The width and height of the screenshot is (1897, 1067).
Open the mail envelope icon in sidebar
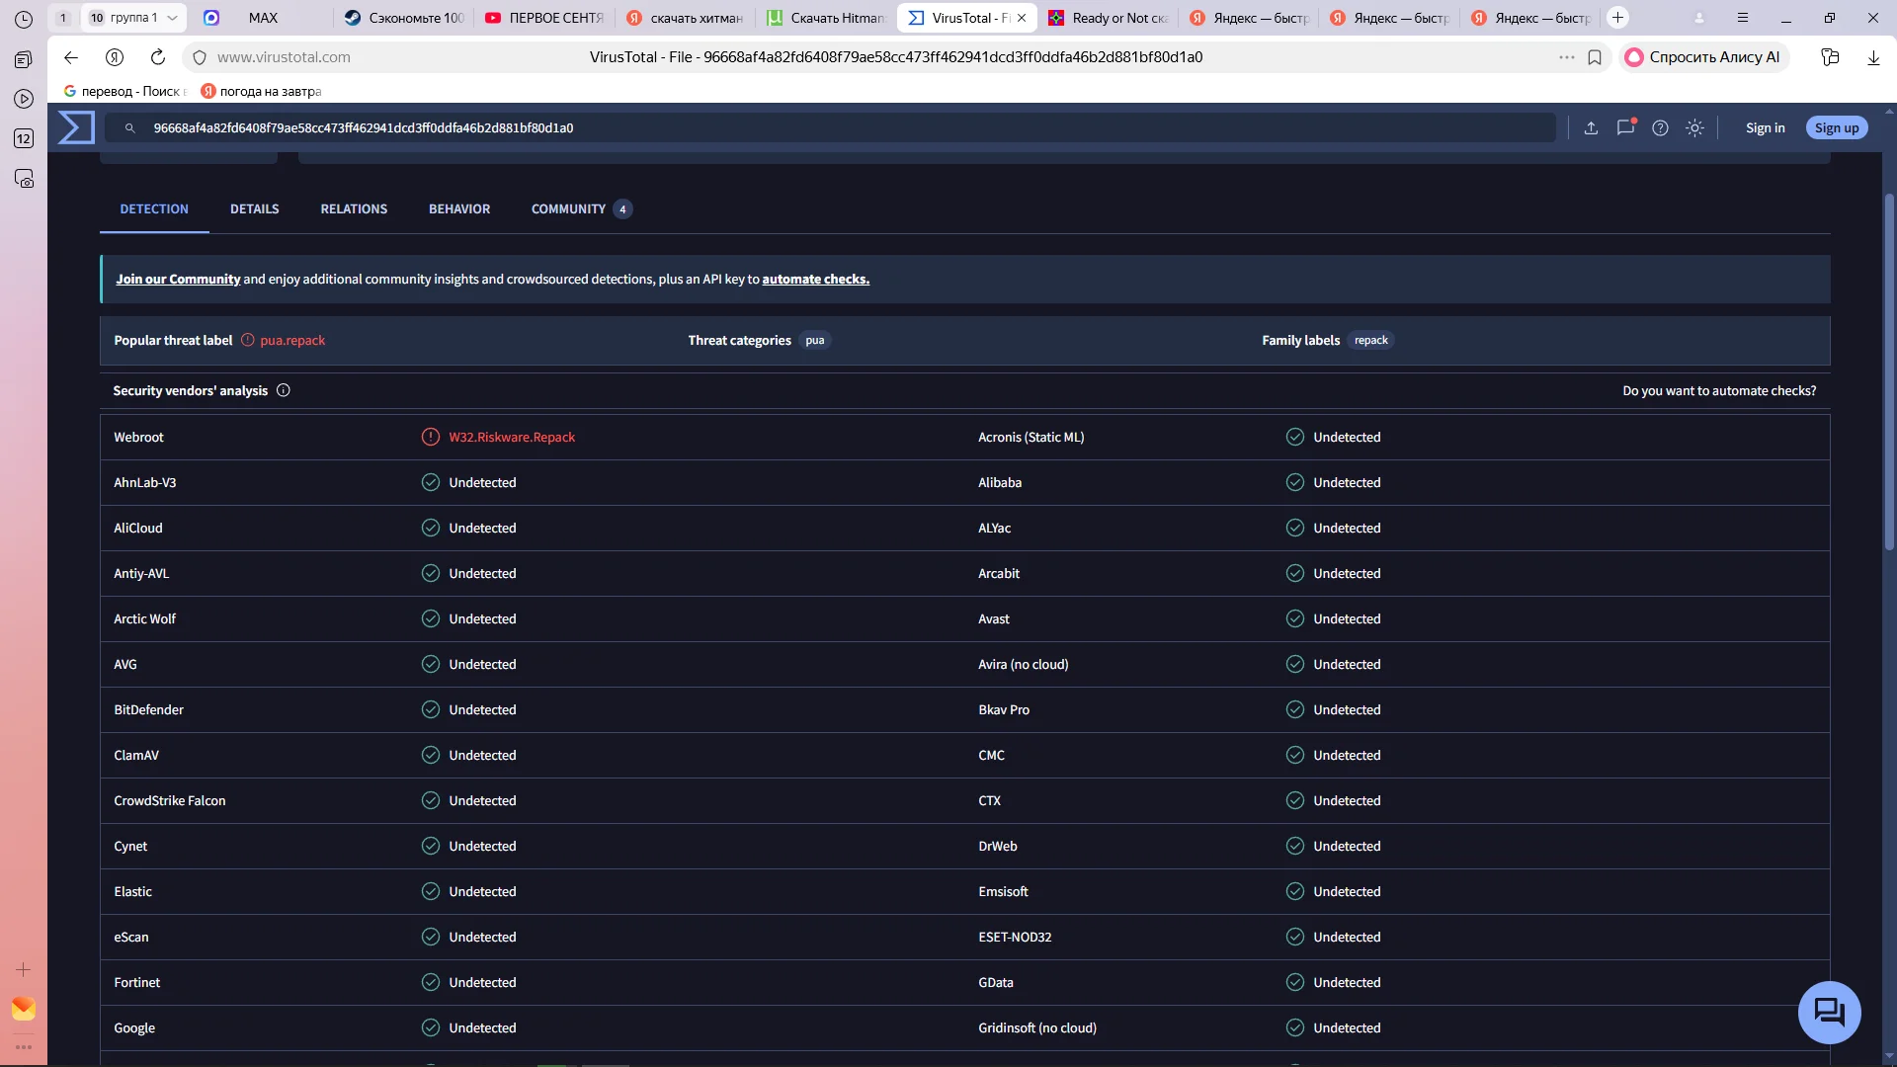pos(24,1009)
